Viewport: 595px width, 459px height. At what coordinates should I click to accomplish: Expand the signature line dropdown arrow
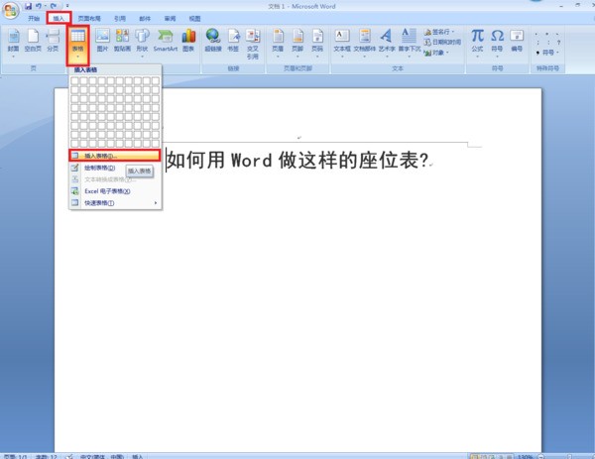pos(453,32)
